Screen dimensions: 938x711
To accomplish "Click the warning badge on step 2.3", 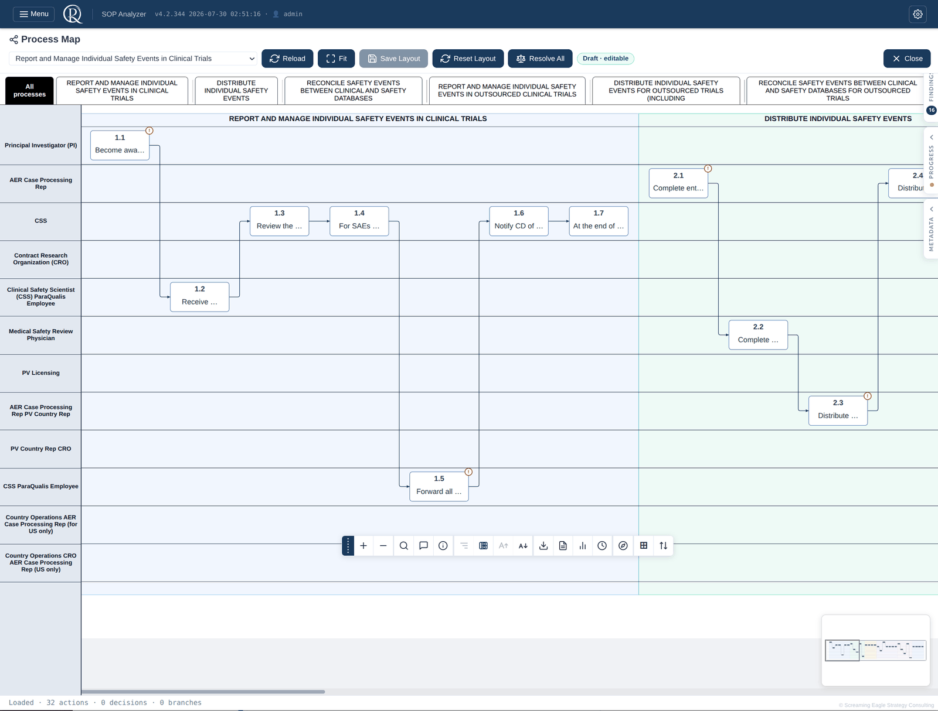I will [868, 396].
